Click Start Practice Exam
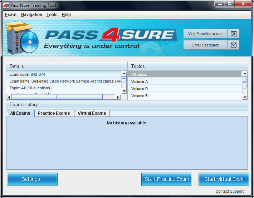254x198 pixels. pos(167,179)
